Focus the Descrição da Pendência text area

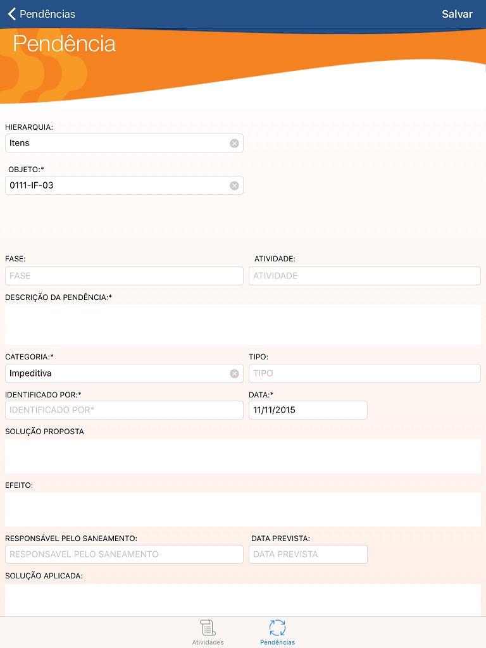click(243, 325)
